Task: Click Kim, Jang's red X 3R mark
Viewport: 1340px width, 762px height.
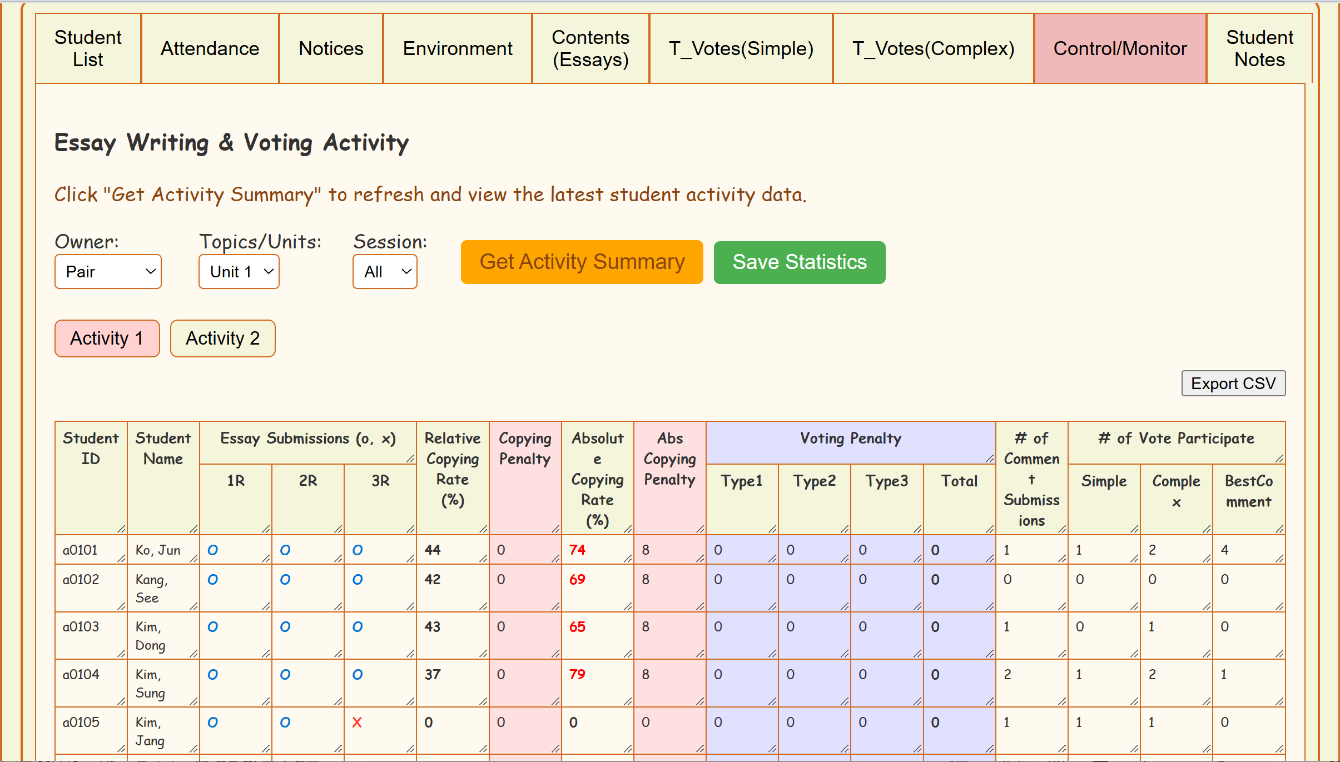Action: (x=357, y=723)
